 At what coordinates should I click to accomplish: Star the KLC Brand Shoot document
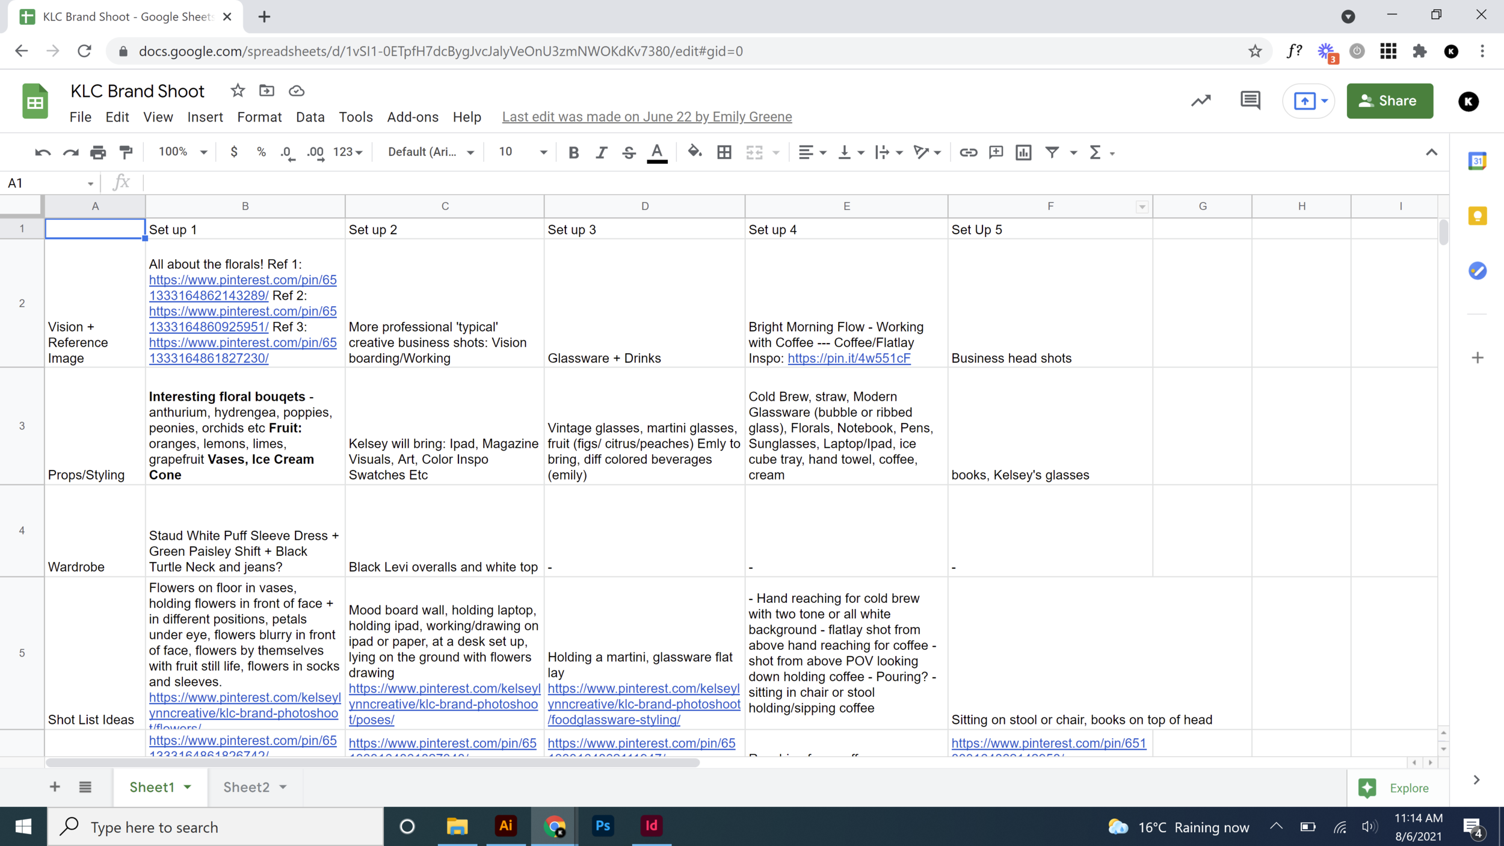click(238, 91)
